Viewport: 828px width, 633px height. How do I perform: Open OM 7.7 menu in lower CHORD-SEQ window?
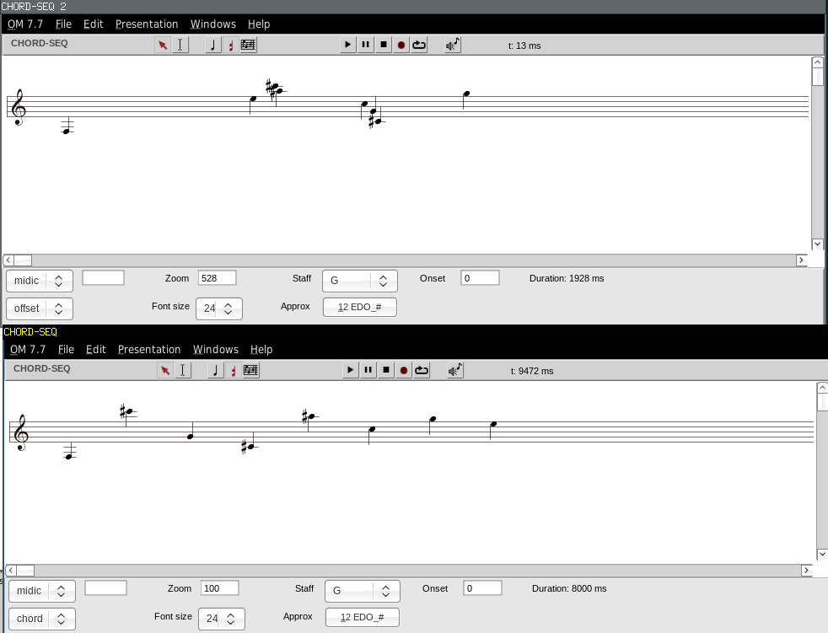click(28, 350)
